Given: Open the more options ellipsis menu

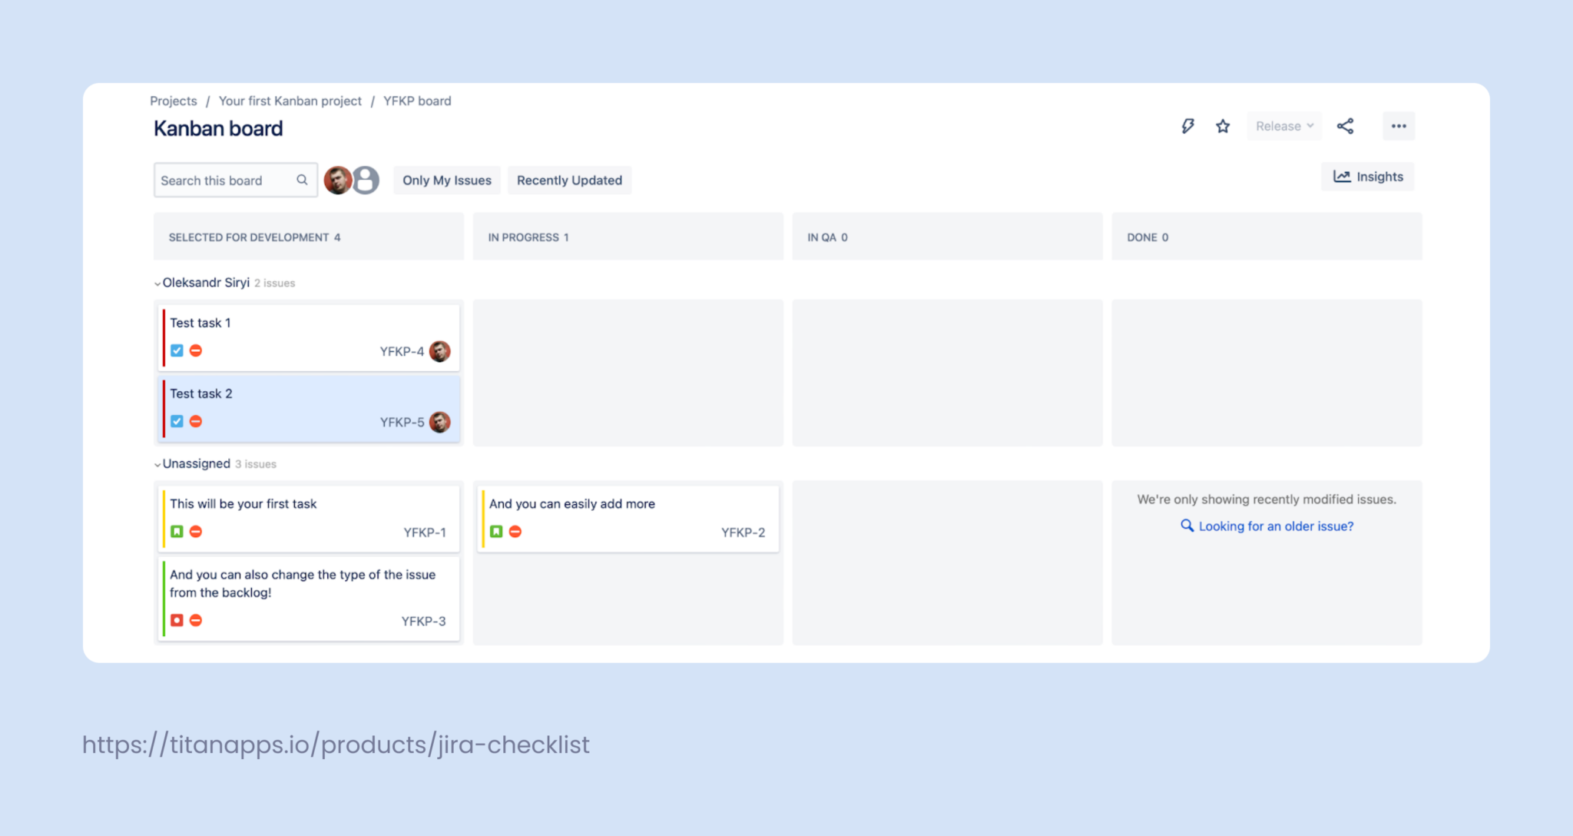Looking at the screenshot, I should [1398, 125].
